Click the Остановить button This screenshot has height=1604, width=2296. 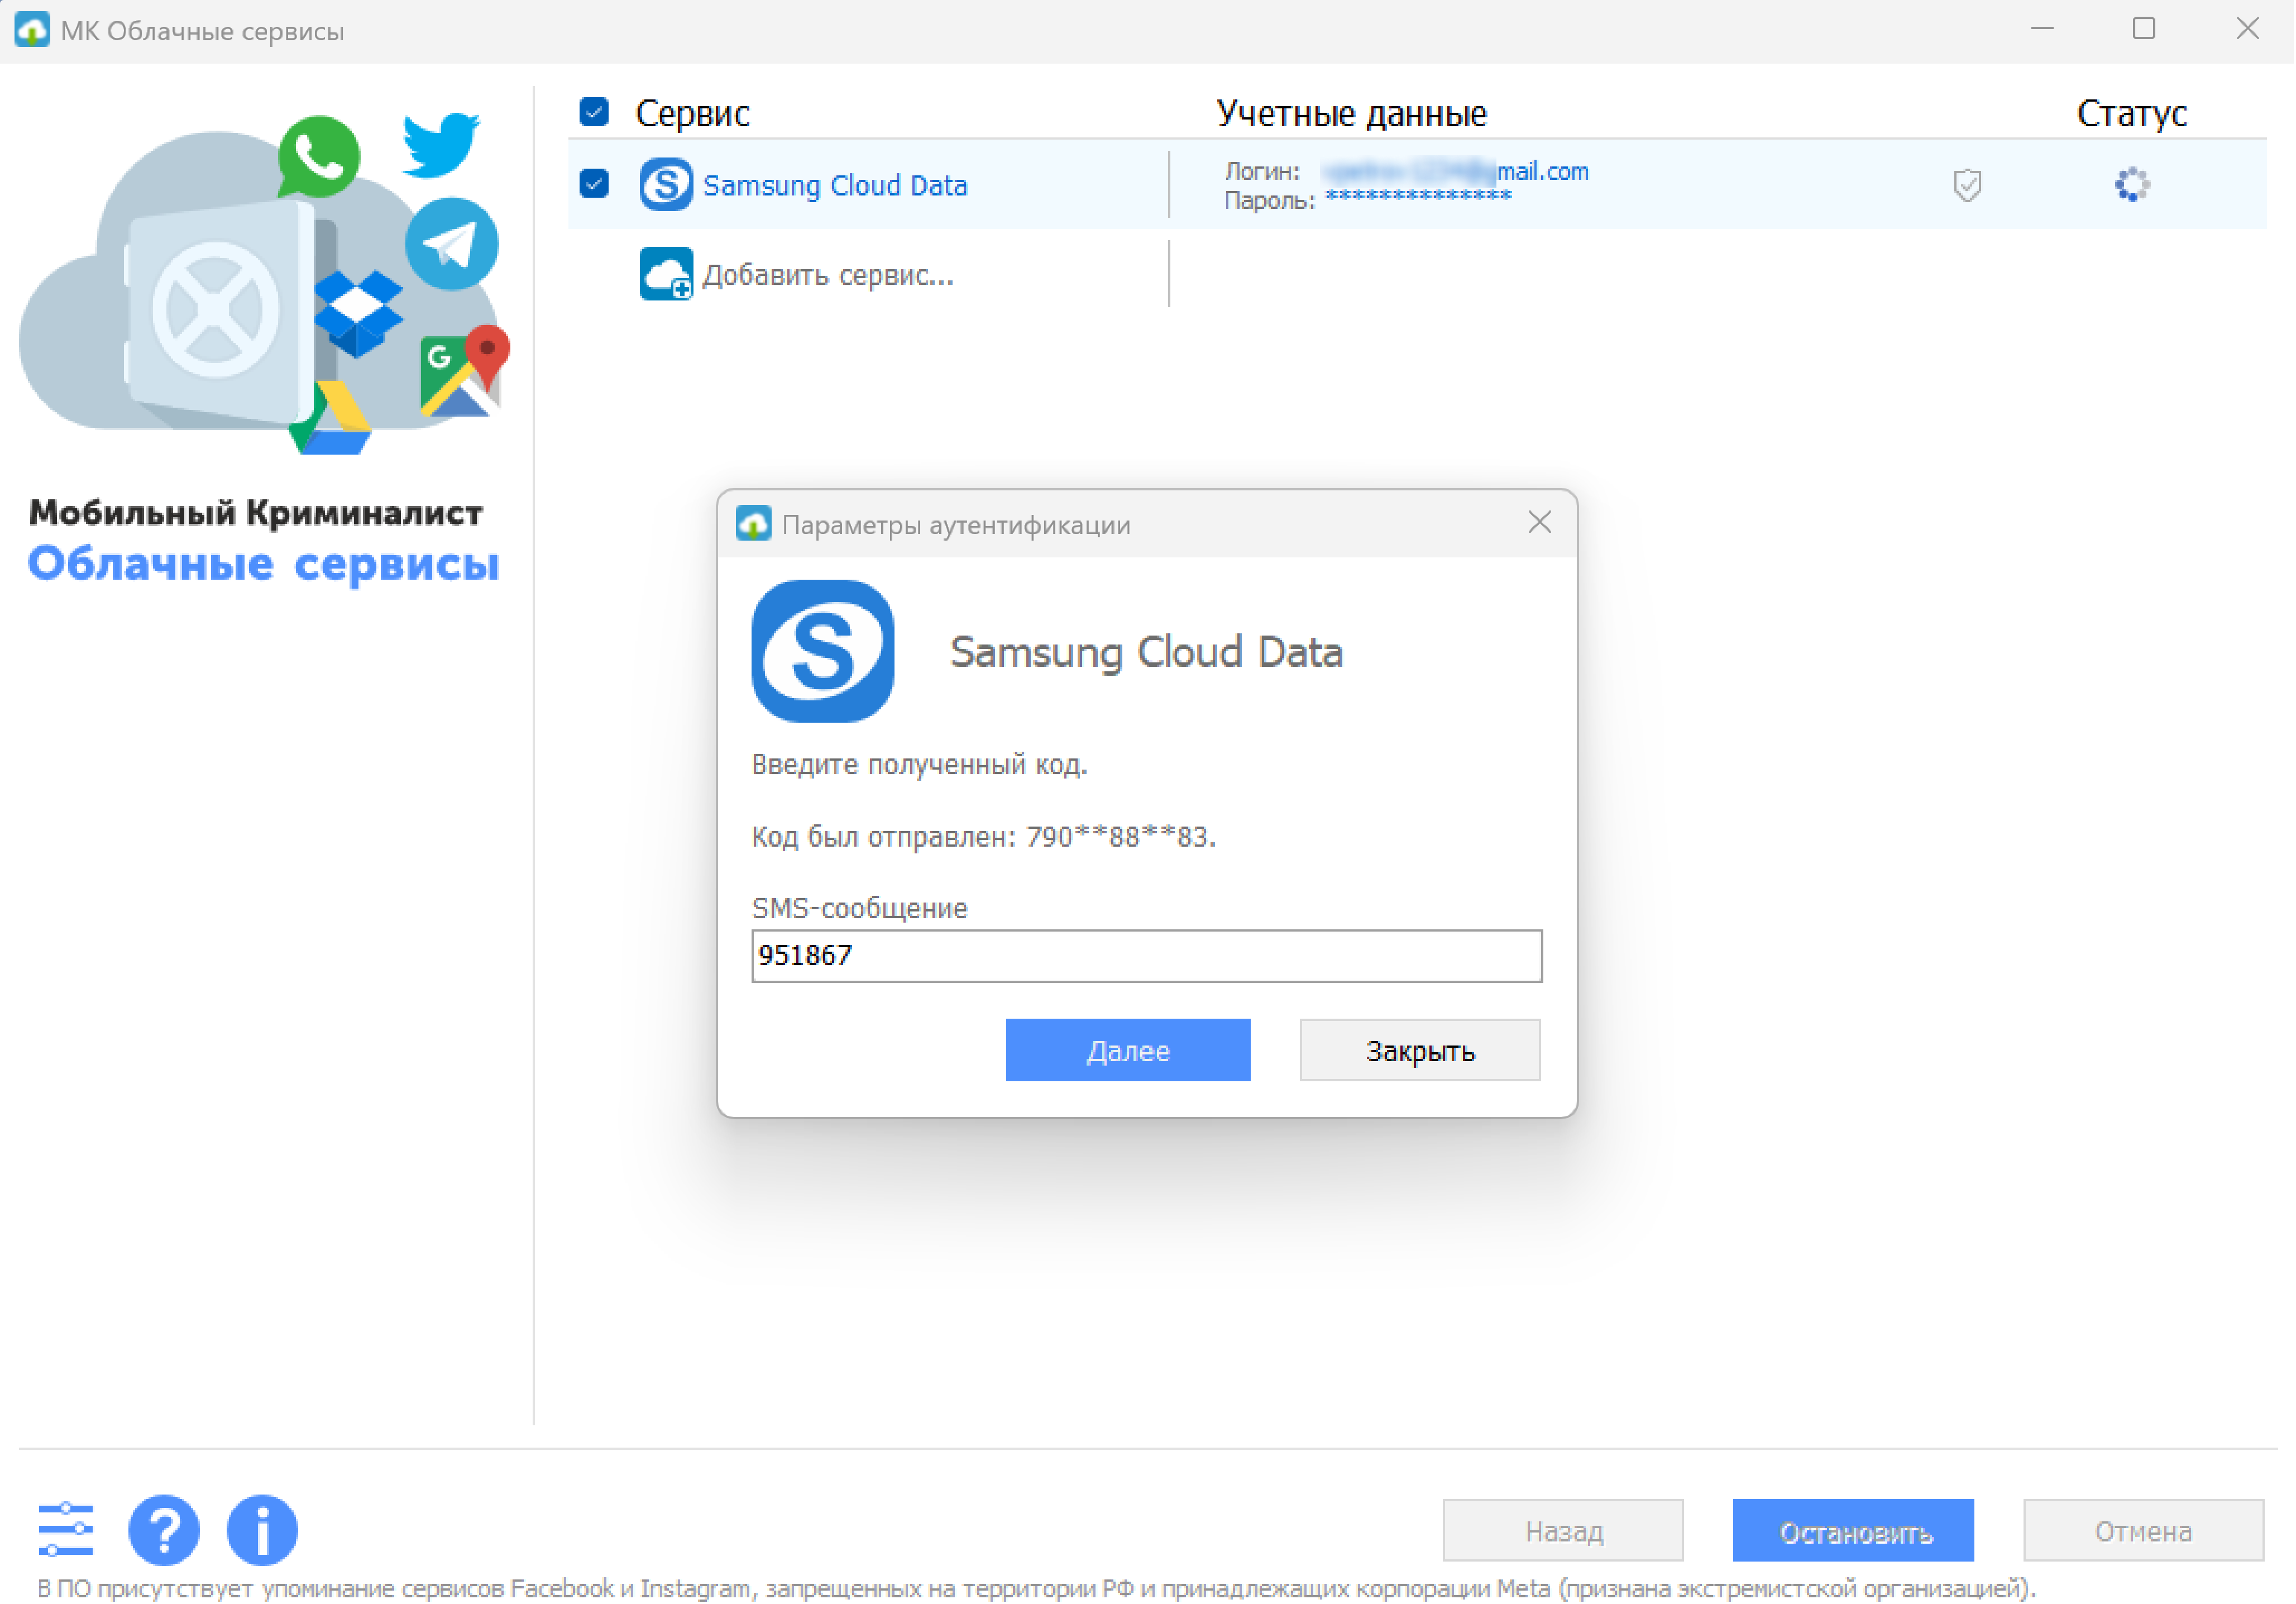pyautogui.click(x=1853, y=1530)
